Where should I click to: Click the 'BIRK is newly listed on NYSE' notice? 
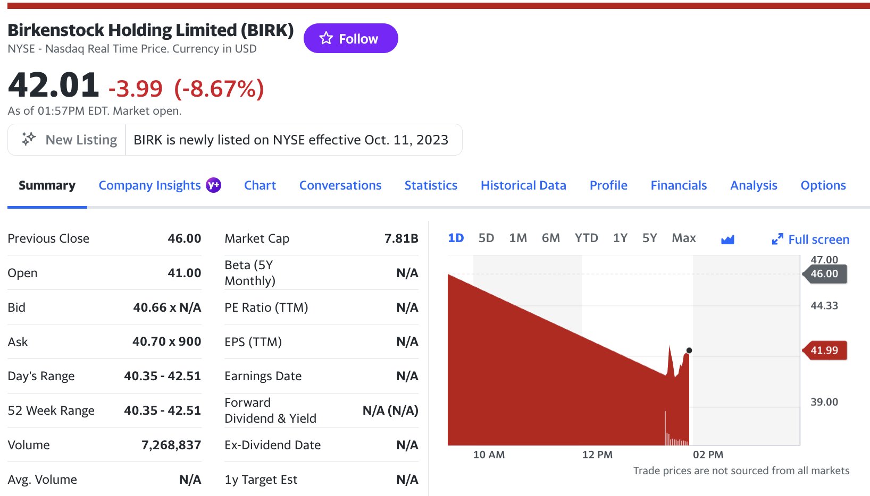tap(291, 140)
